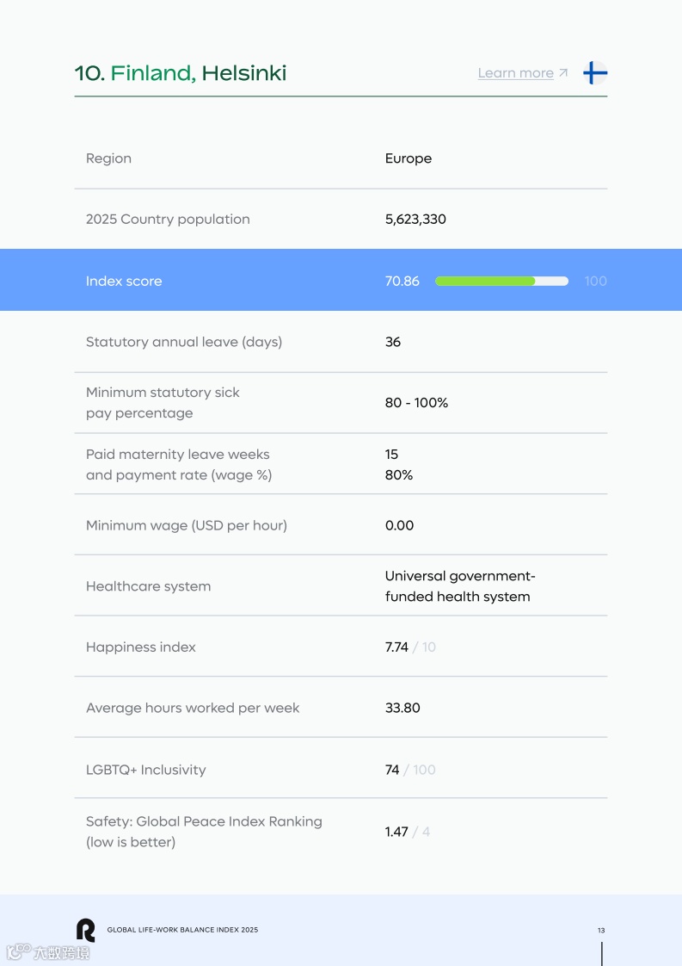This screenshot has width=682, height=966.
Task: Click the Index score row label
Action: (x=124, y=281)
